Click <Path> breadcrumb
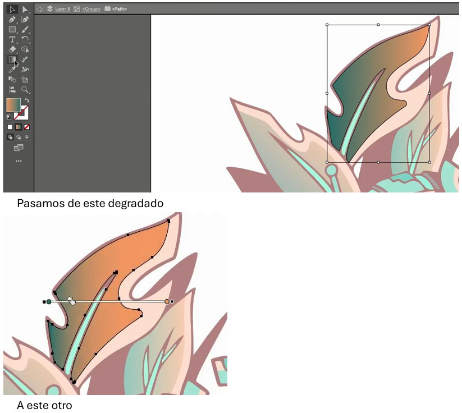The width and height of the screenshot is (462, 413). coord(120,9)
